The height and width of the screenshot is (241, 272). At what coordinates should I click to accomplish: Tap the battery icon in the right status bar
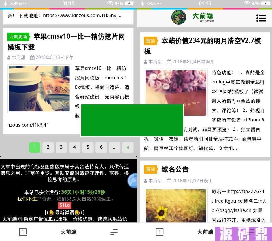(265, 3)
